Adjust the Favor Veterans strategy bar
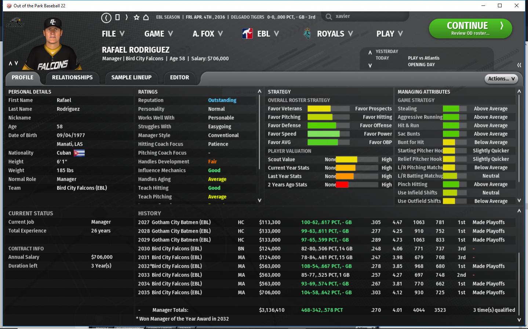 [328, 109]
